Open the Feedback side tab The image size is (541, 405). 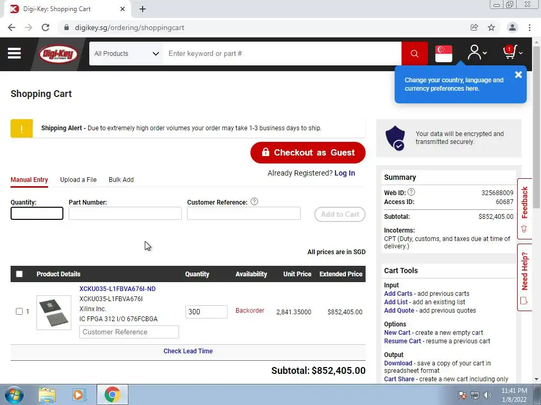coord(525,209)
